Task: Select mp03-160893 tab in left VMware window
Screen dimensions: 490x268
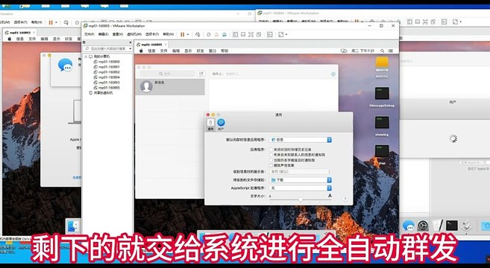Action: [20, 33]
